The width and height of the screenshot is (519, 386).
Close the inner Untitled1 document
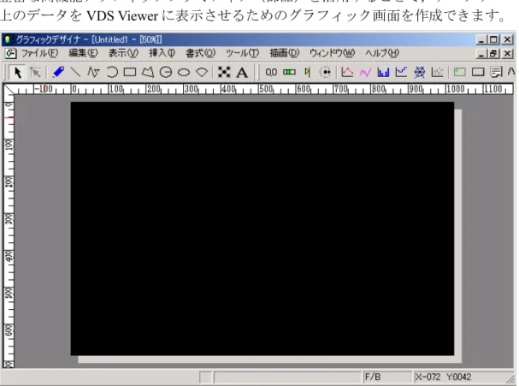507,53
